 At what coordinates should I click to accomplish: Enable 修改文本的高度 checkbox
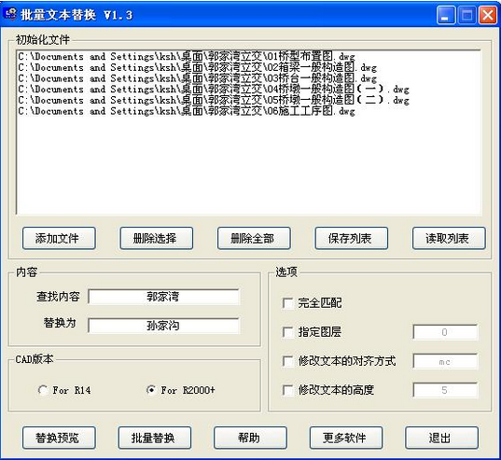pyautogui.click(x=288, y=390)
